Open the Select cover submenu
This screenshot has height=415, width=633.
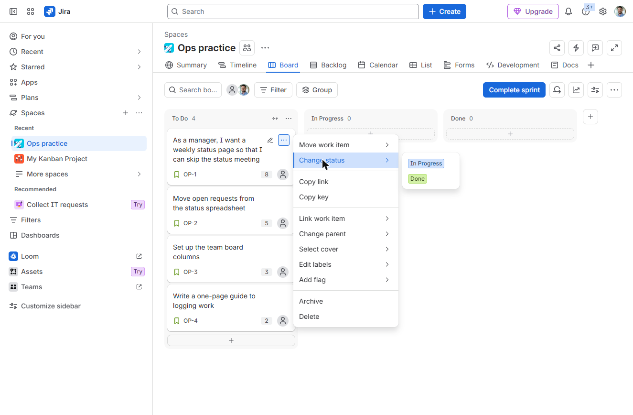click(346, 249)
